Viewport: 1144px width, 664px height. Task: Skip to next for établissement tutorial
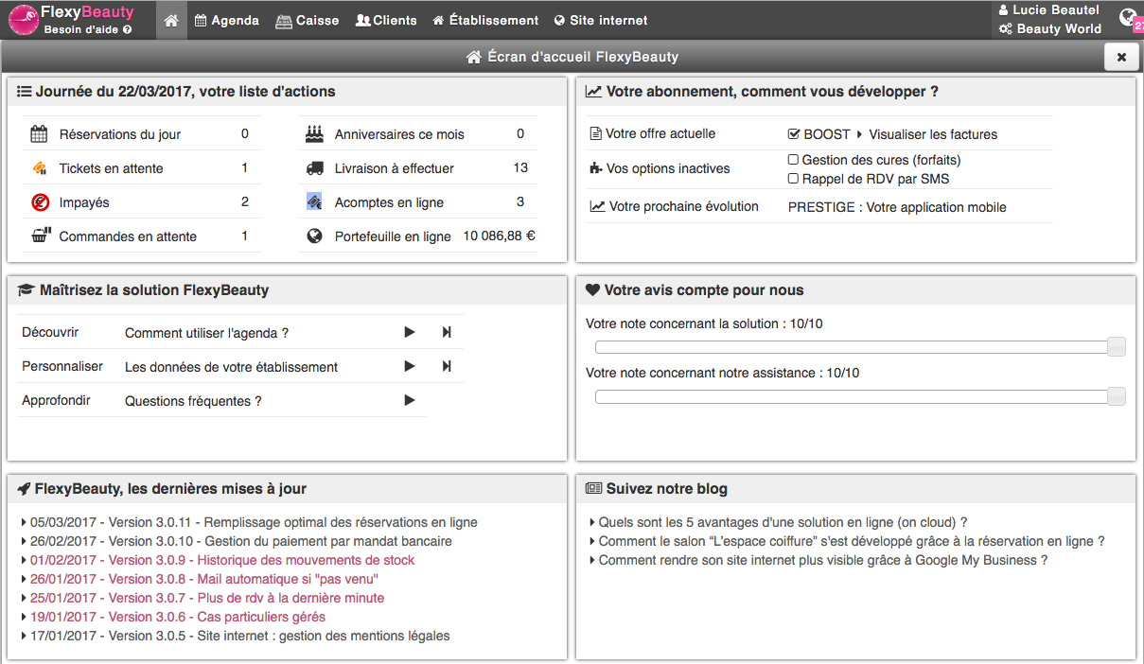point(447,366)
